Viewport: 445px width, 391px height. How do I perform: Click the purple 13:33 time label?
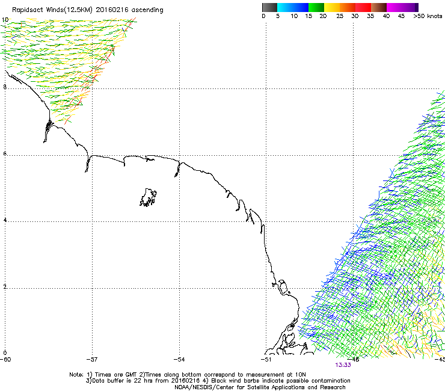[x=343, y=365]
